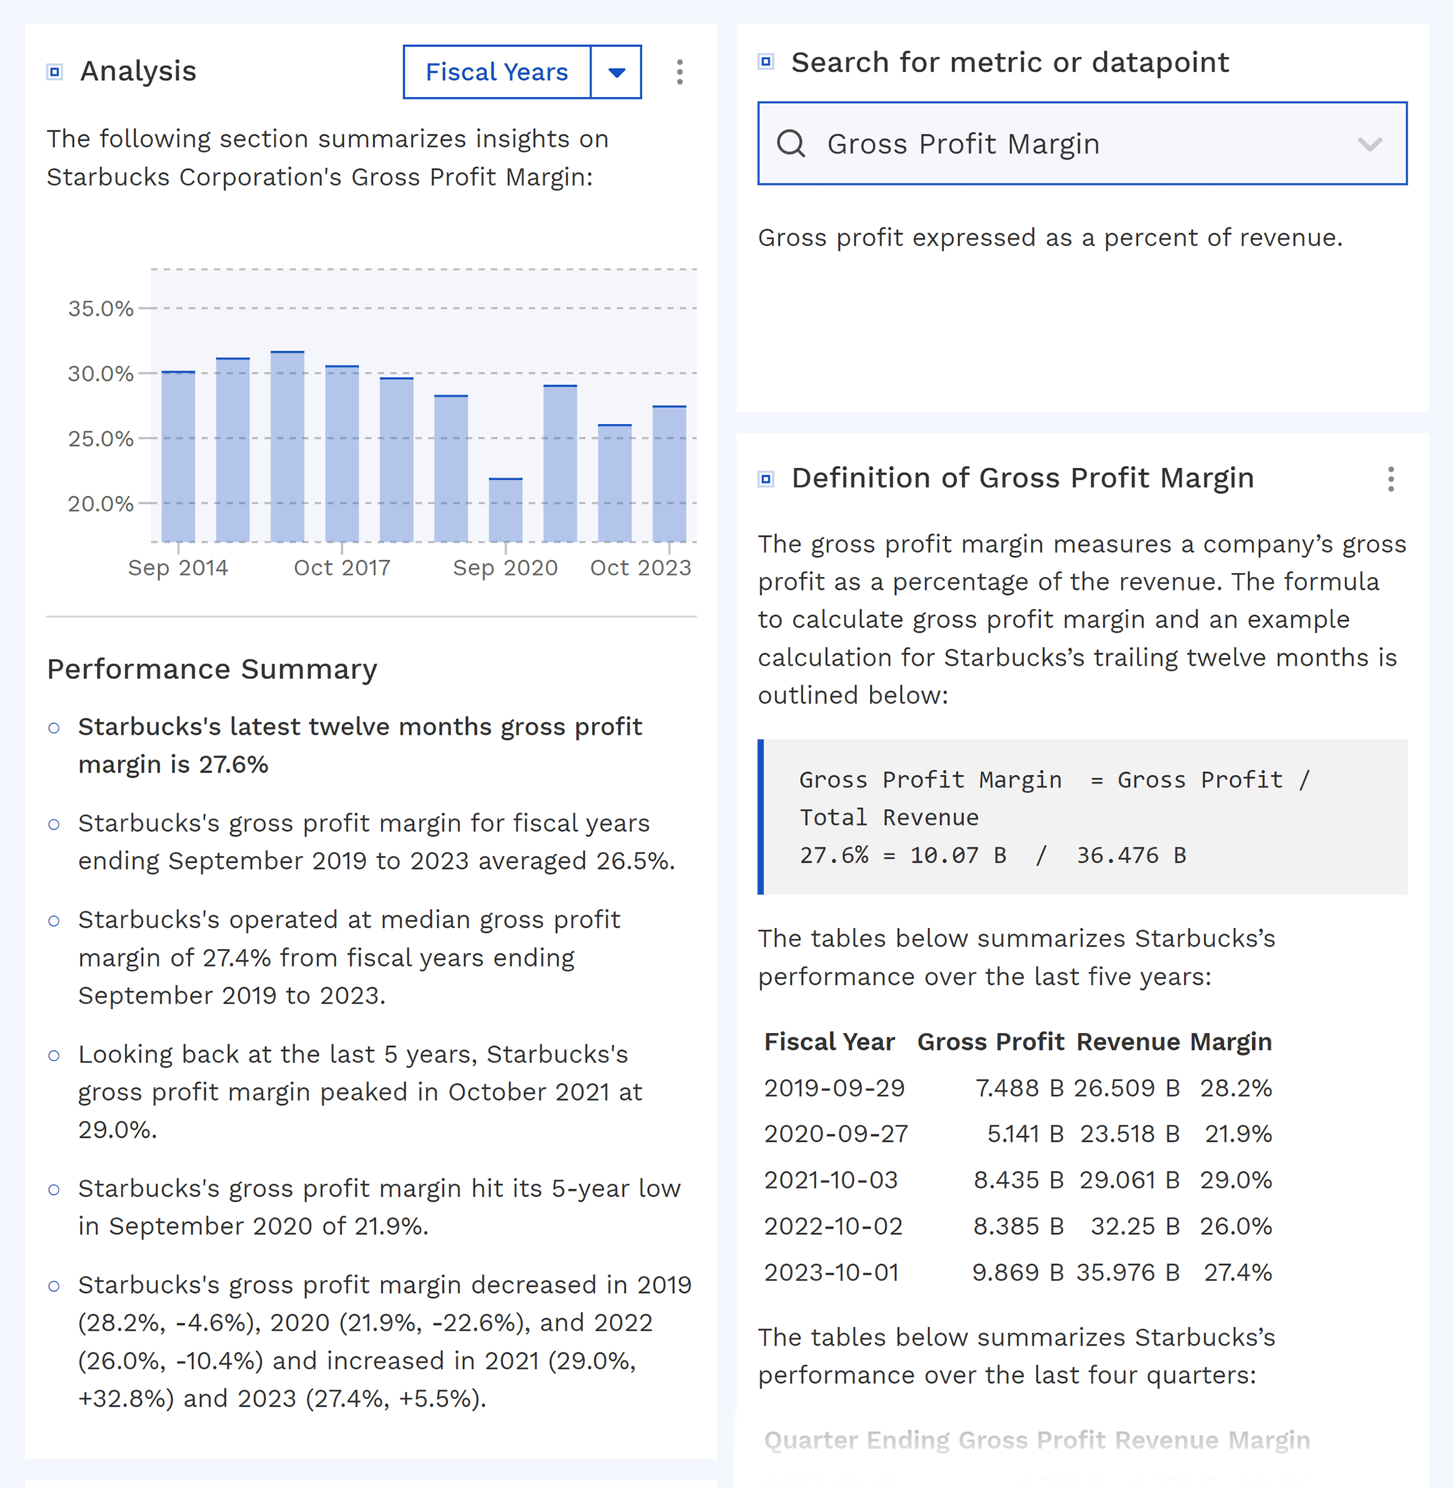Click the 32.25 B revenue cell

click(1135, 1226)
